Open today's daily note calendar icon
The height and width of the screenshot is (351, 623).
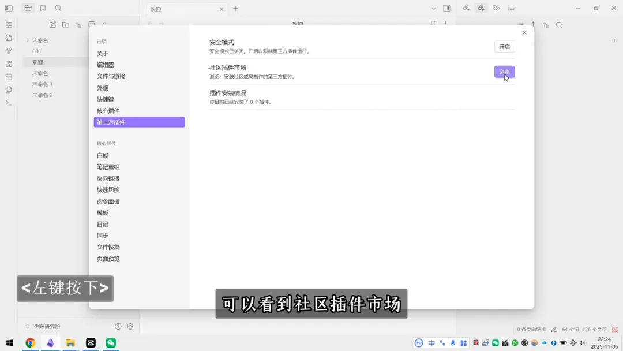(x=8, y=77)
